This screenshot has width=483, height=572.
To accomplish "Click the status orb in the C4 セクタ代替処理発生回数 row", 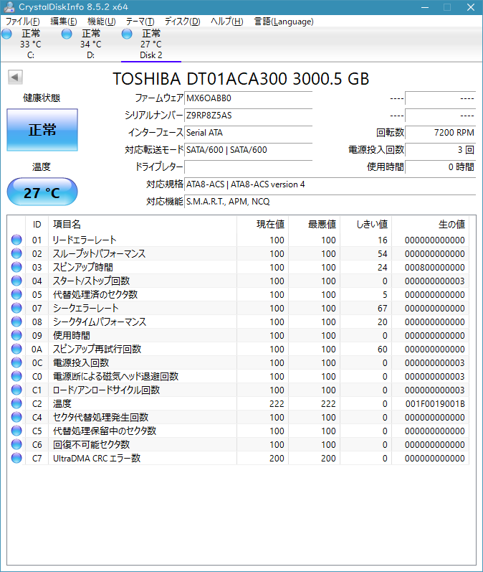I will point(16,416).
